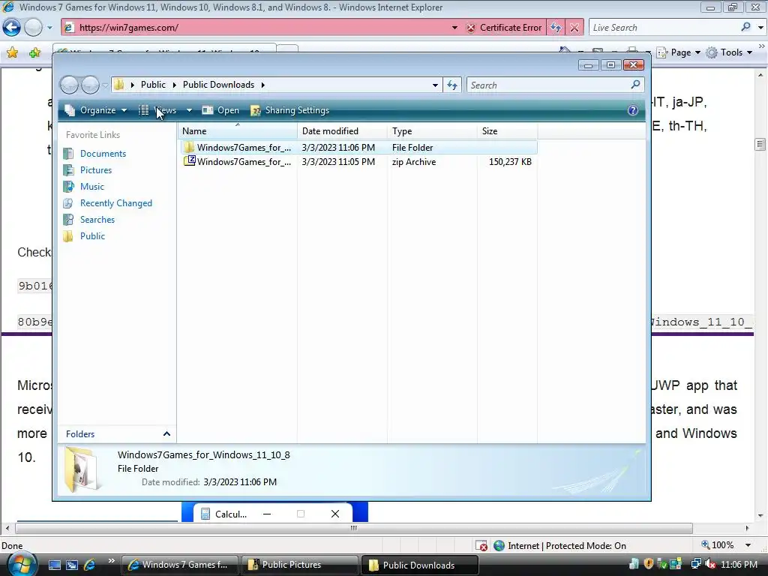Screen dimensions: 768x576
Task: Open Explorer address bar previous locations dropdown
Action: point(435,85)
